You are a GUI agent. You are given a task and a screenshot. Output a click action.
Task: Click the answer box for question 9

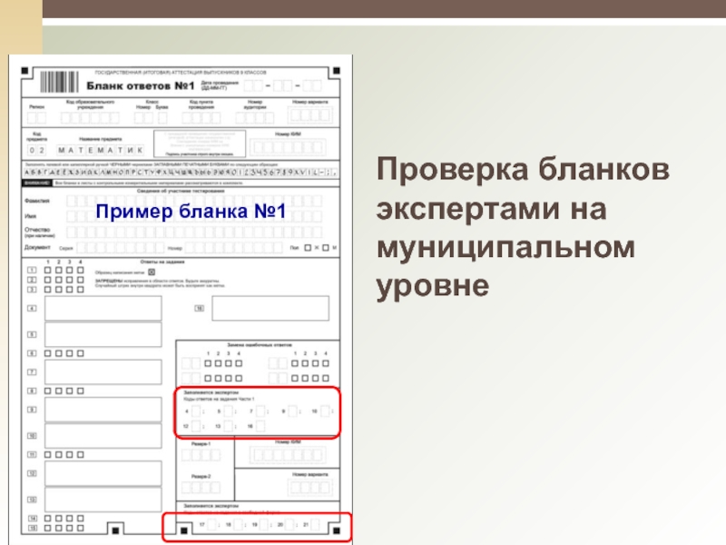pos(103,410)
